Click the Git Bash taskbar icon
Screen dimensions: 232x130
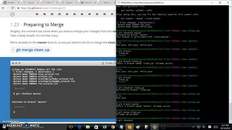point(154,127)
